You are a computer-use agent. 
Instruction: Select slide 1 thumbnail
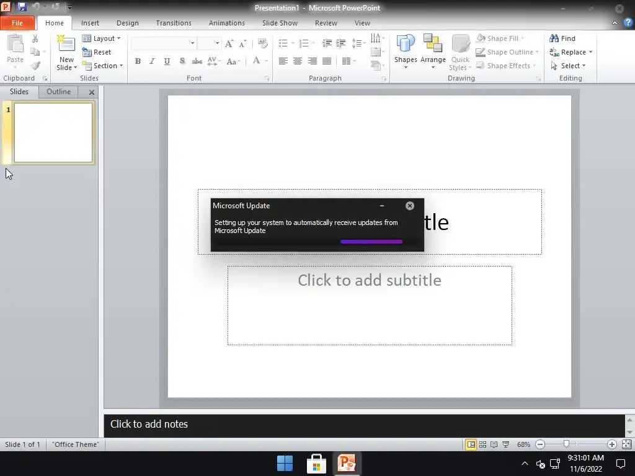[53, 133]
